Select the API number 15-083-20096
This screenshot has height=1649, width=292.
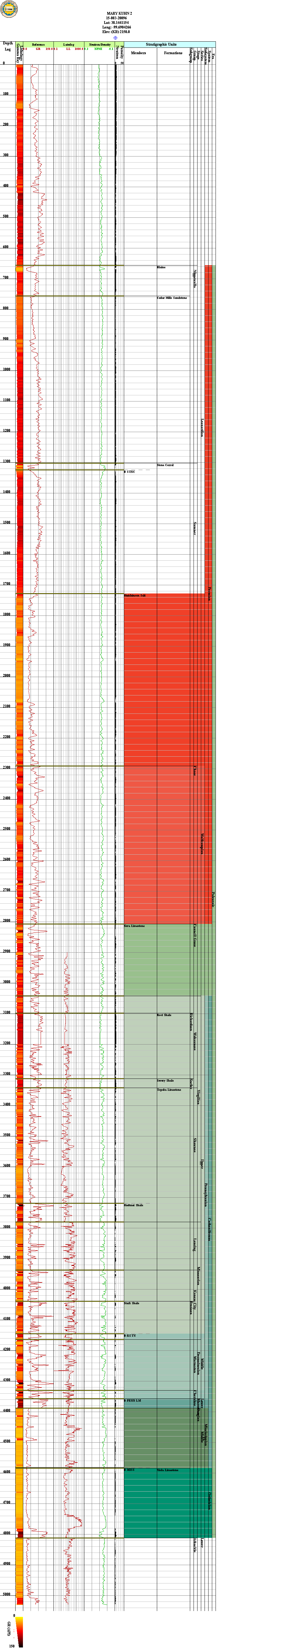116,18
